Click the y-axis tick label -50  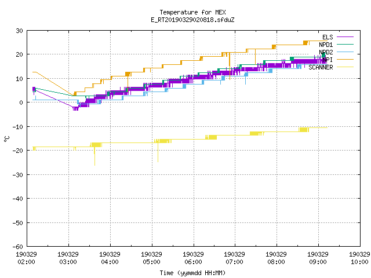(x=18, y=223)
